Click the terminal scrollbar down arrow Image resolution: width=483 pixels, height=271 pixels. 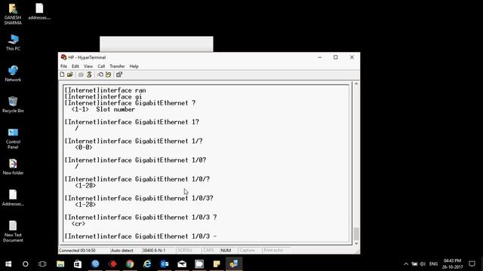[x=356, y=243]
